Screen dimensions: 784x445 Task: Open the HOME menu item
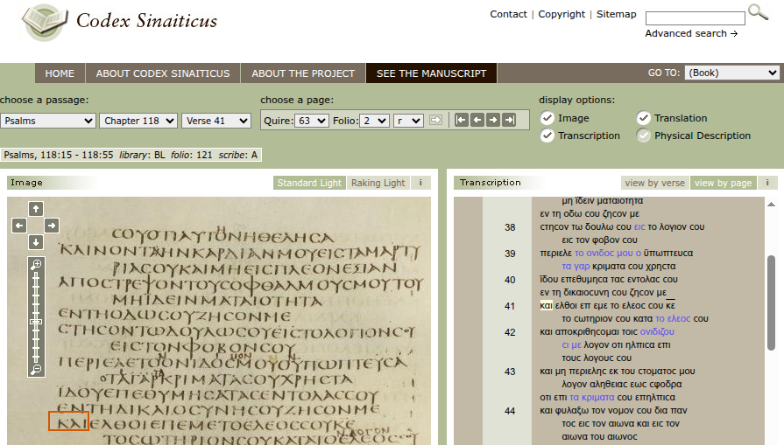pyautogui.click(x=60, y=73)
